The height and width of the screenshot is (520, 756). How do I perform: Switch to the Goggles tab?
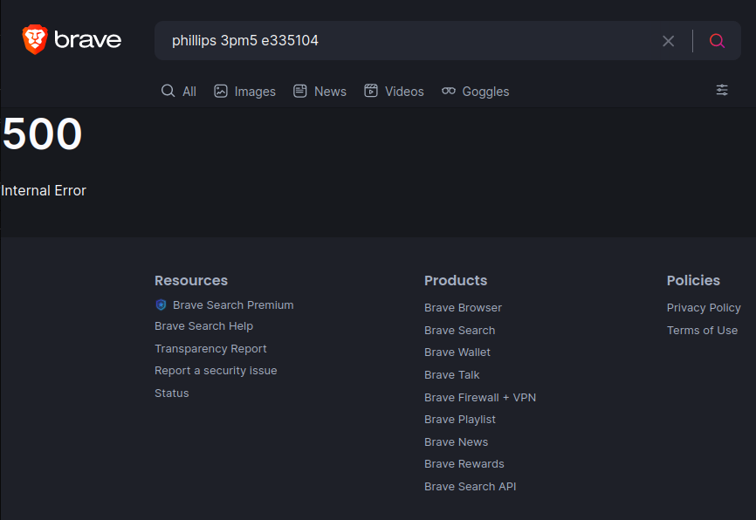pos(476,91)
